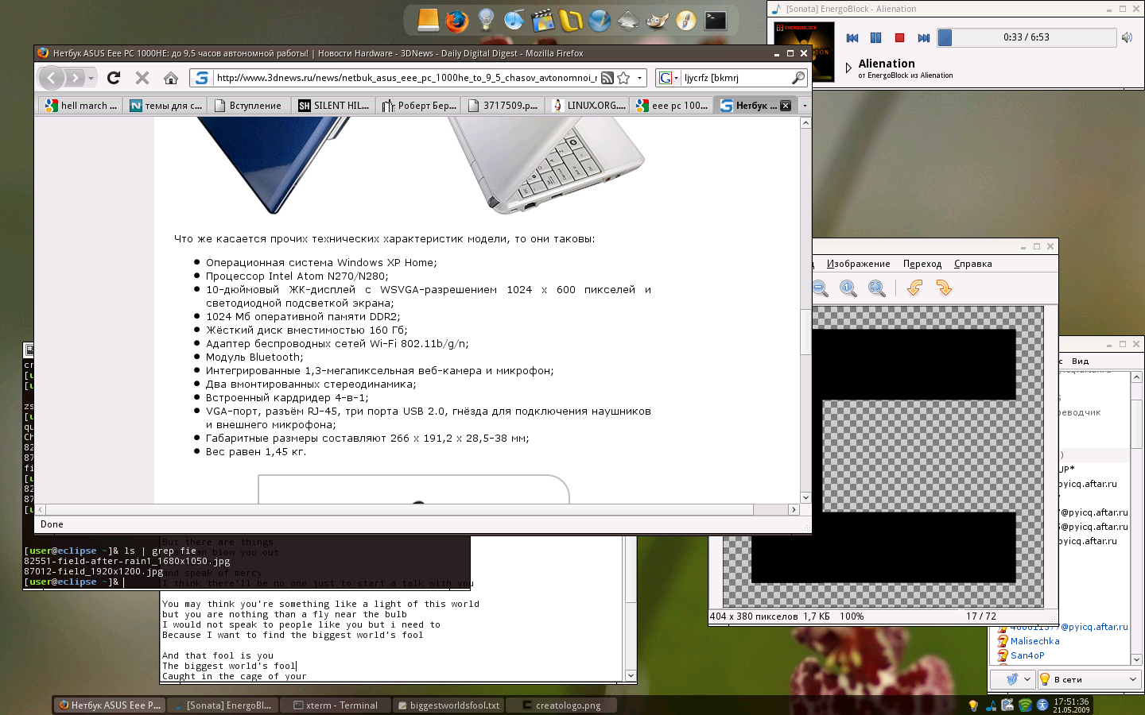
Task: Switch to 'biggestworldsfool.txt' in the taskbar
Action: (x=449, y=705)
